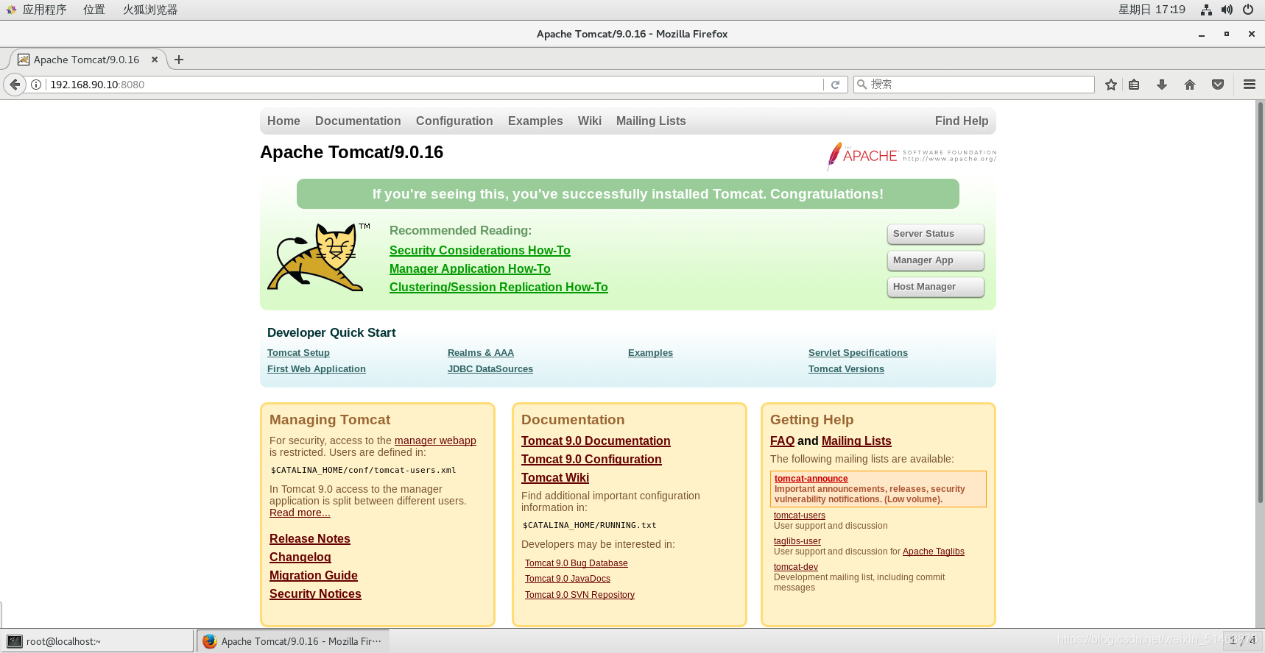The height and width of the screenshot is (653, 1265).
Task: Click the Read more... link
Action: coord(300,513)
